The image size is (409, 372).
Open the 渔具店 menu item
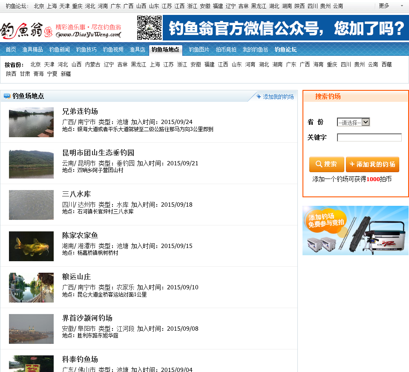[x=138, y=49]
